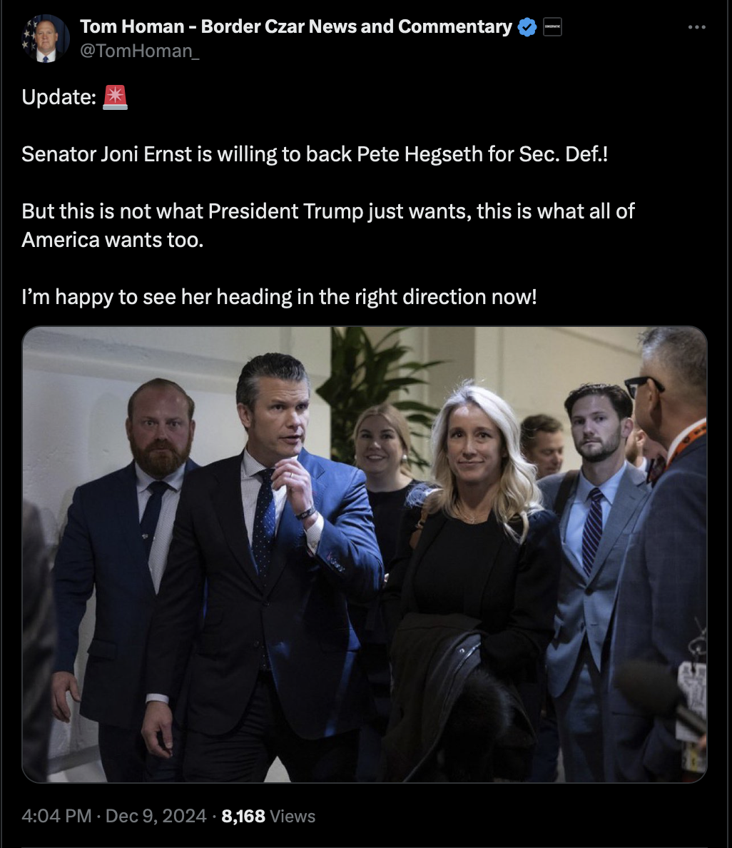Image resolution: width=732 pixels, height=848 pixels.
Task: Click the red siren emoji after Update
Action: point(115,97)
